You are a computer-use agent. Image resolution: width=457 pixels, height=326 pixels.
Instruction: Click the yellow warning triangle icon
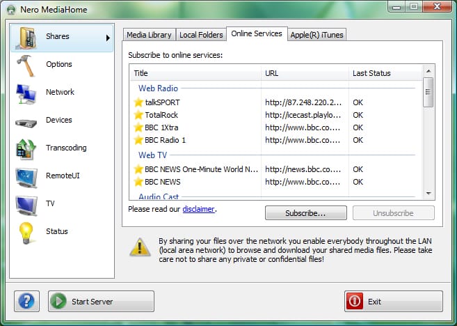(x=140, y=247)
